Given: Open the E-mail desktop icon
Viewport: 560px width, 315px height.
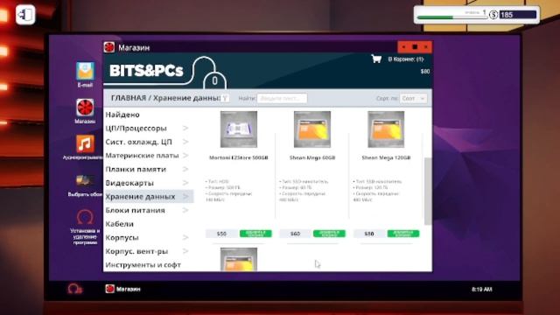Looking at the screenshot, I should click(85, 71).
